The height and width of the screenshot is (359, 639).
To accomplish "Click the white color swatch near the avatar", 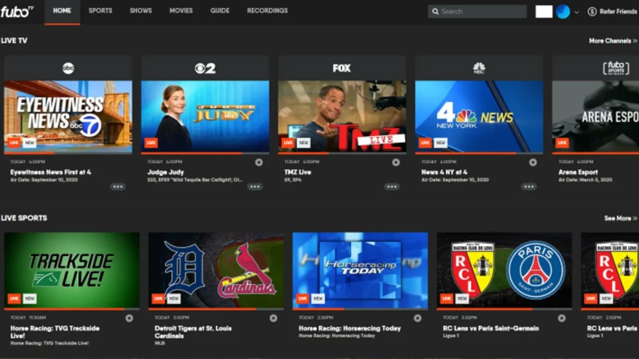I will (544, 11).
